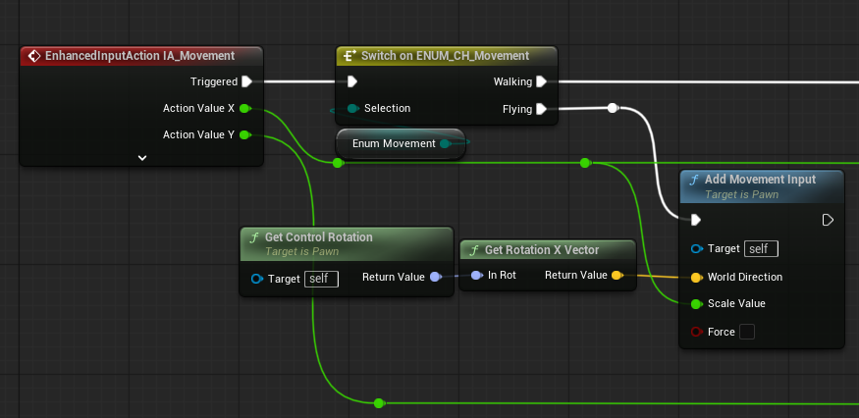Image resolution: width=859 pixels, height=418 pixels.
Task: Click the self target field on Get Control Rotation
Action: (x=321, y=279)
